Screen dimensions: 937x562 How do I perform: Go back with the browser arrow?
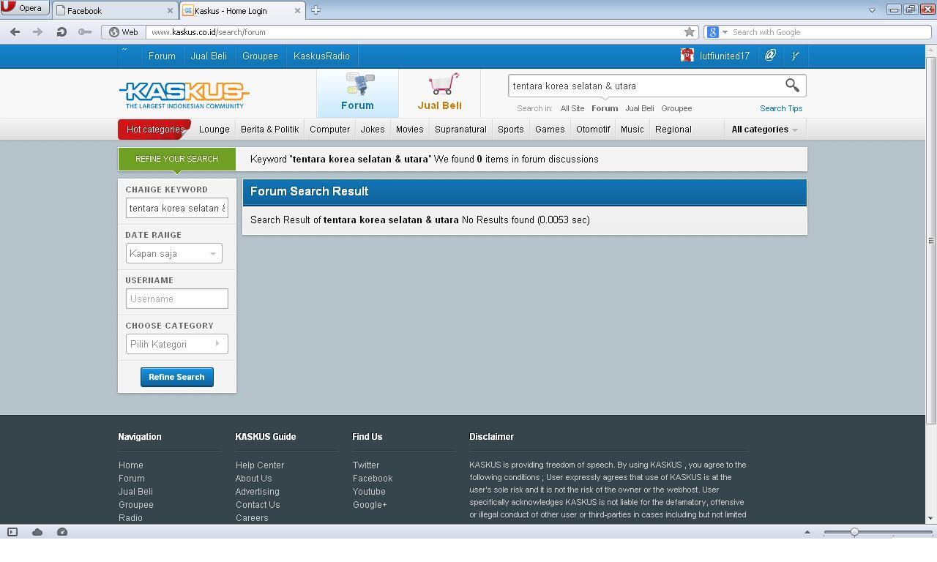pos(15,32)
